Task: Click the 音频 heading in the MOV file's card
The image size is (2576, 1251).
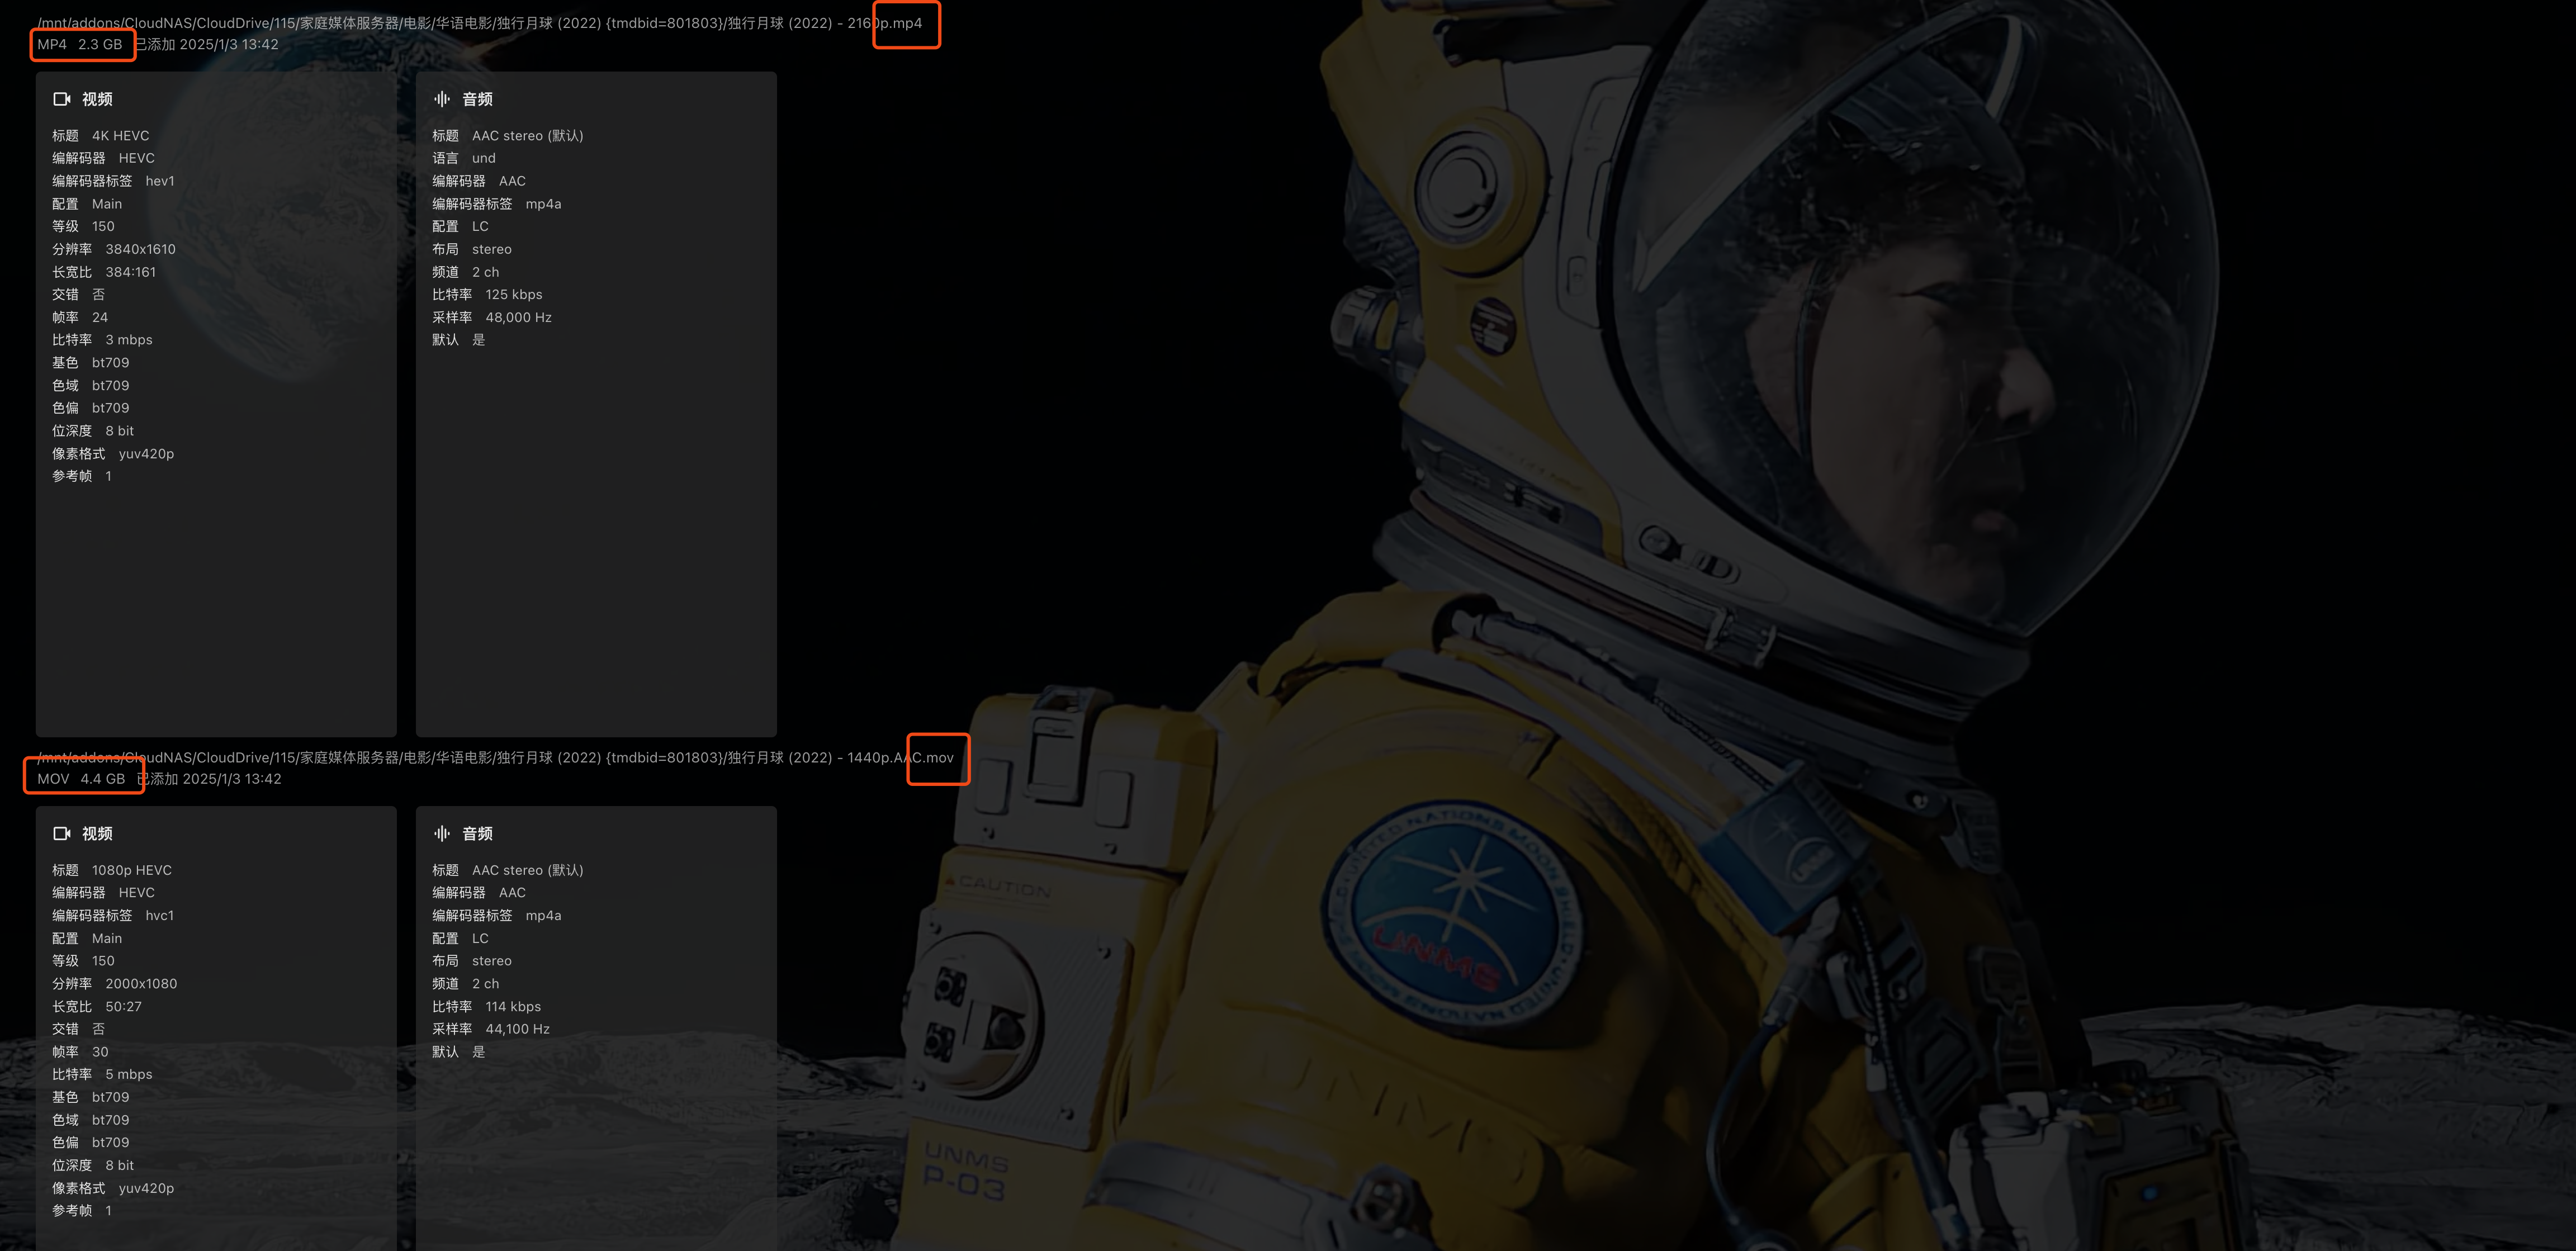Action: click(477, 833)
